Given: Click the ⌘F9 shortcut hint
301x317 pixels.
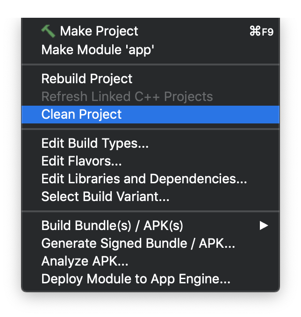Looking at the screenshot, I should click(261, 31).
